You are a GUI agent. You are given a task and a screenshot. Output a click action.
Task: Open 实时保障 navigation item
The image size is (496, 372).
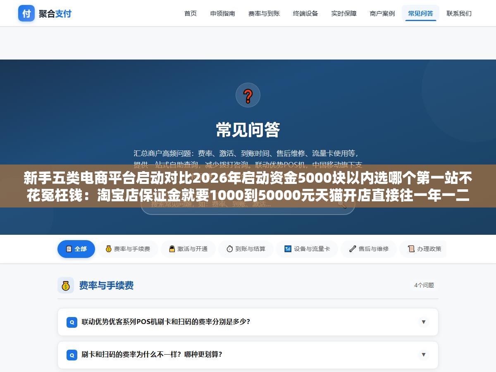pos(344,13)
